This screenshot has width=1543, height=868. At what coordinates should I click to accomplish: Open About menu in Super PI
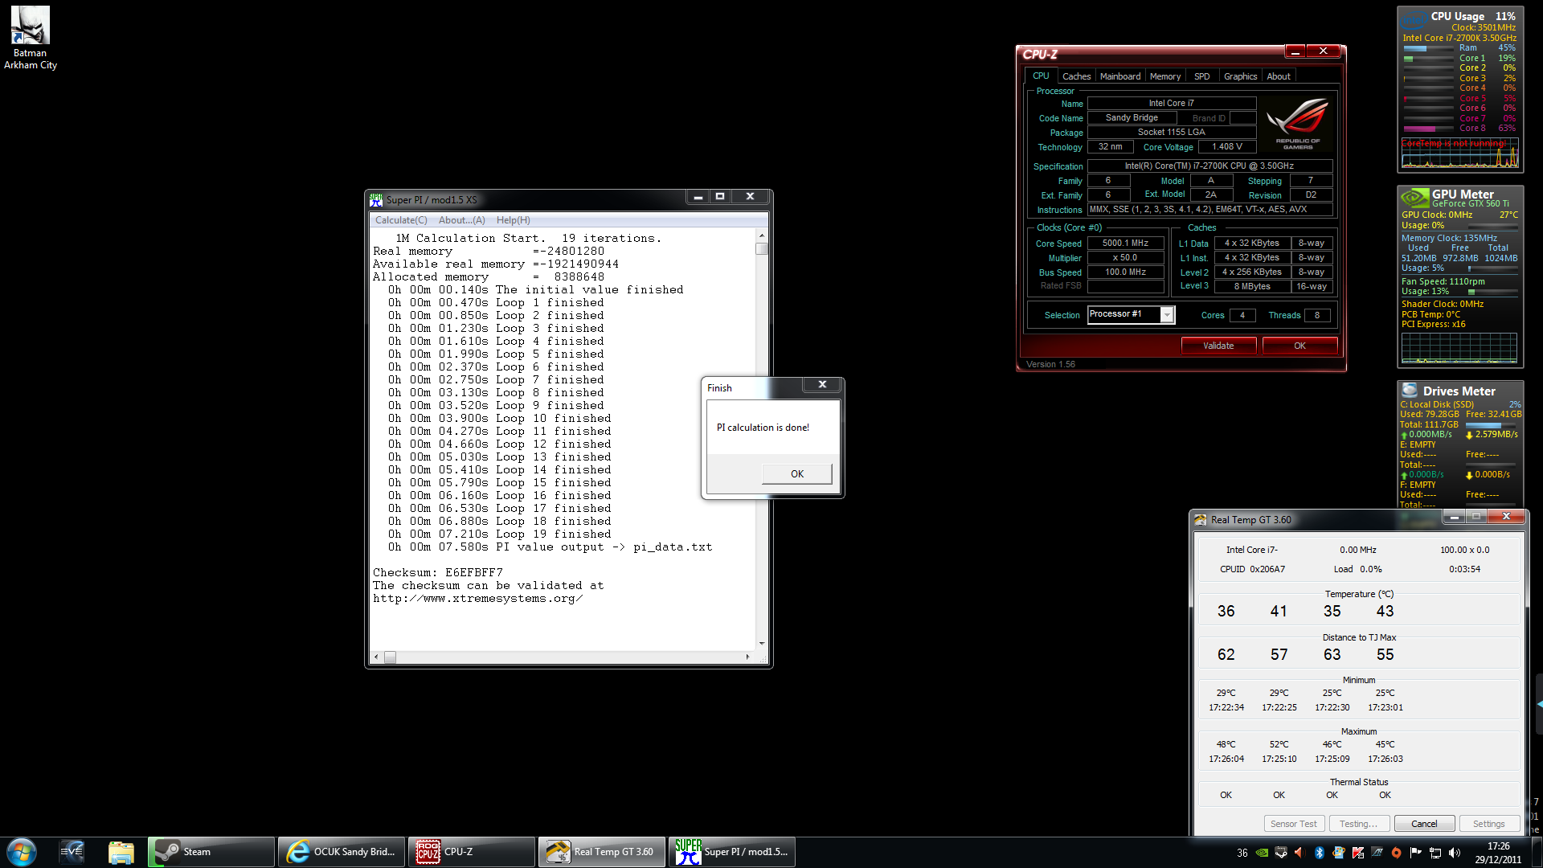(461, 220)
